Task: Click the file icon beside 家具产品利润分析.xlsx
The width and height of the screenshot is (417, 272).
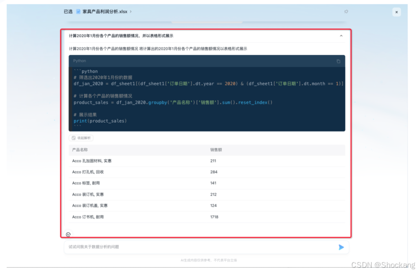Action: point(78,11)
